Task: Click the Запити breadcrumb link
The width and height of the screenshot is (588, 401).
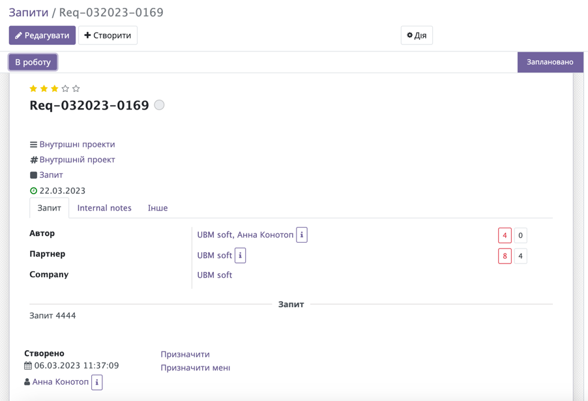Action: point(28,12)
